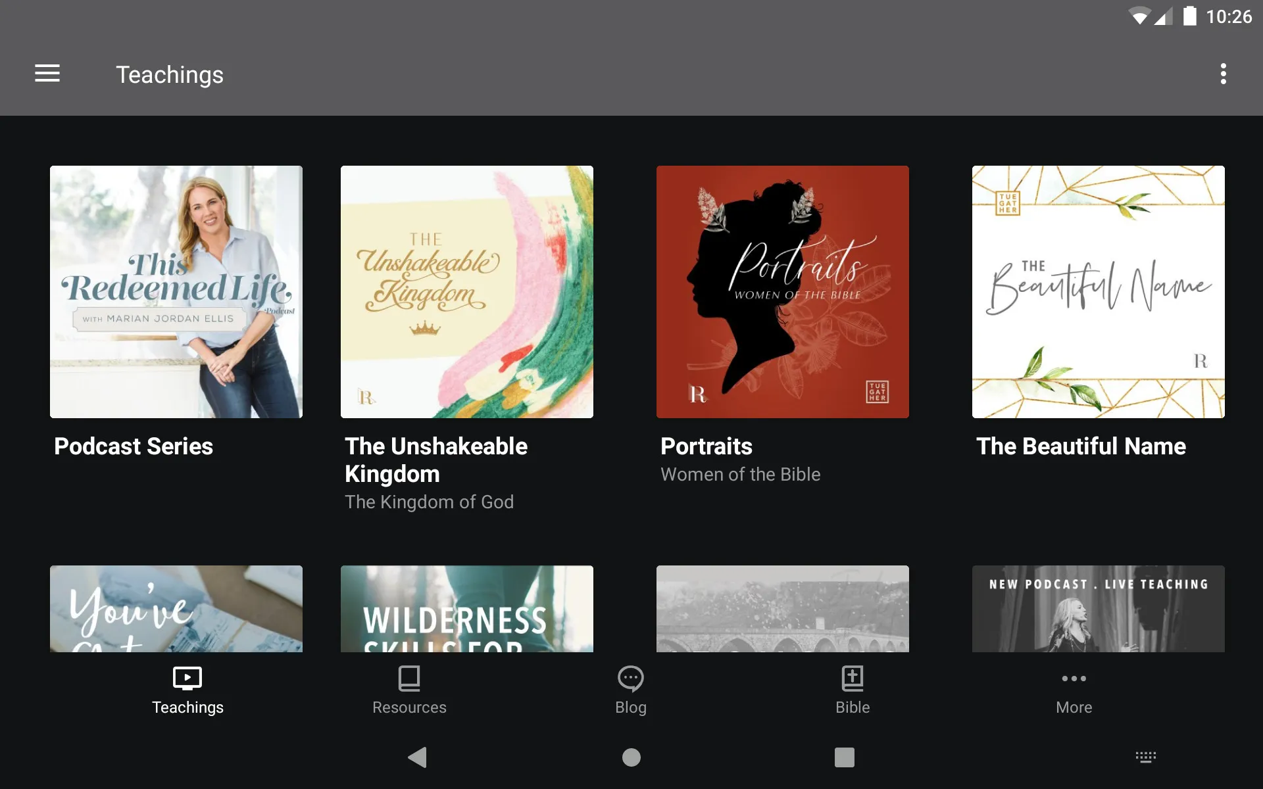Image resolution: width=1263 pixels, height=789 pixels.
Task: Switch to the Bible tab
Action: (852, 689)
